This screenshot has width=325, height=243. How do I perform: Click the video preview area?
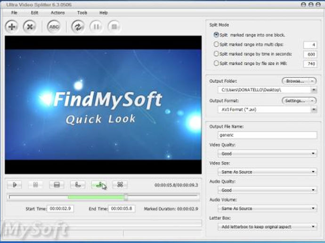pos(103,105)
